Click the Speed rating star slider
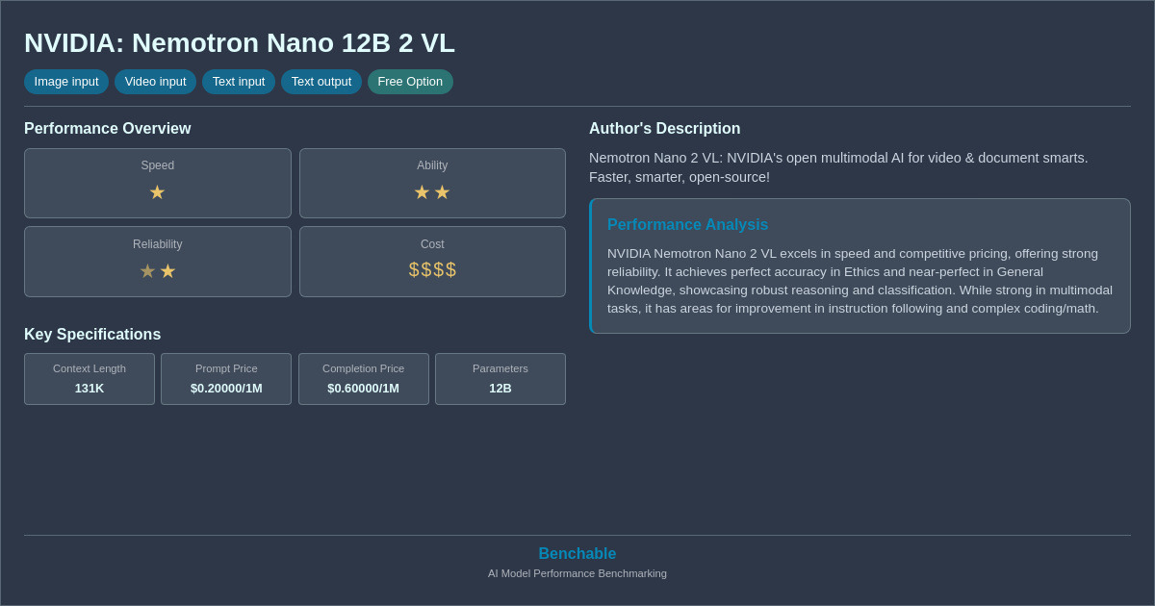 coord(157,191)
